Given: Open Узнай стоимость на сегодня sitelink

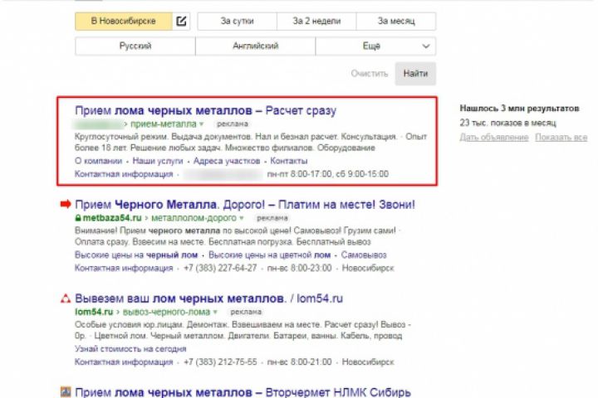Looking at the screenshot, I should tap(130, 349).
